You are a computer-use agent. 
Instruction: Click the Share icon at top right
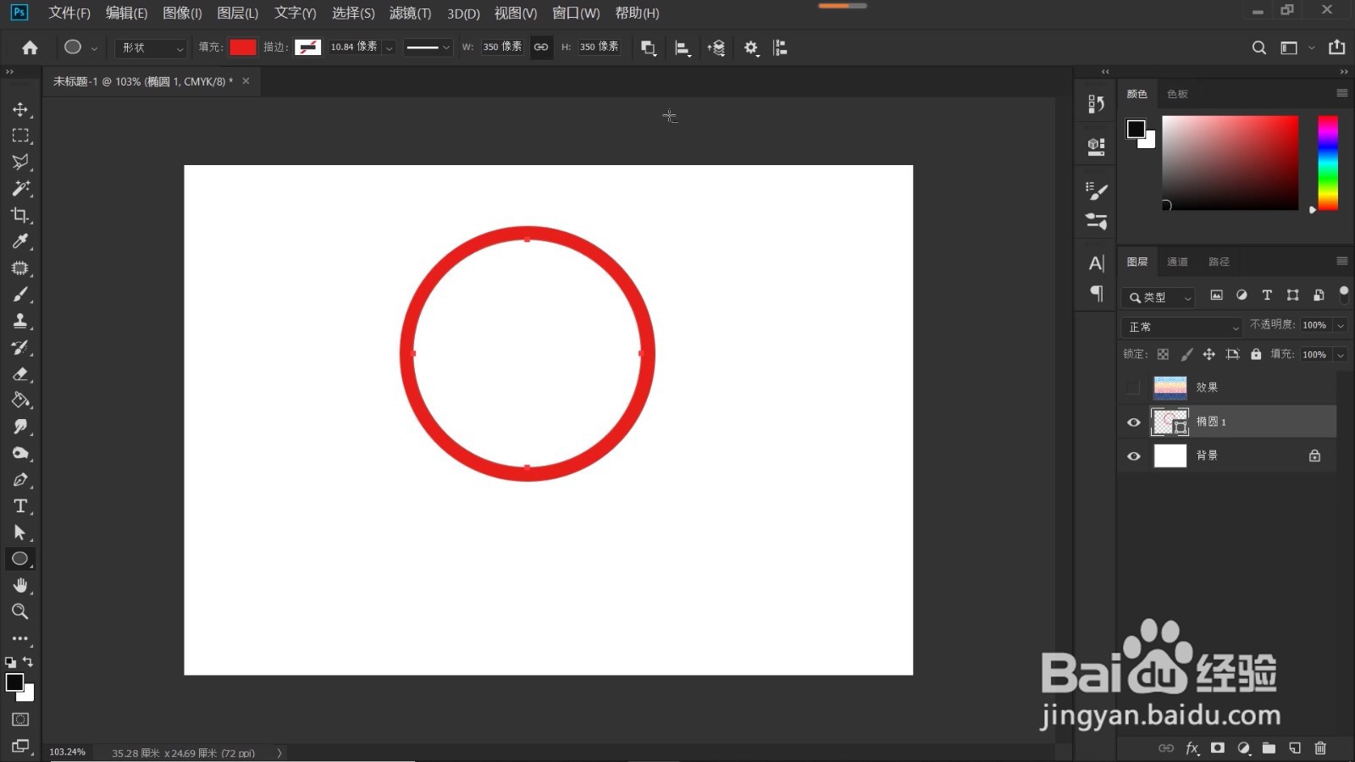(x=1337, y=47)
